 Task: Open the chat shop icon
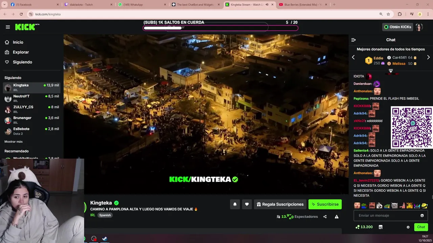click(381, 227)
